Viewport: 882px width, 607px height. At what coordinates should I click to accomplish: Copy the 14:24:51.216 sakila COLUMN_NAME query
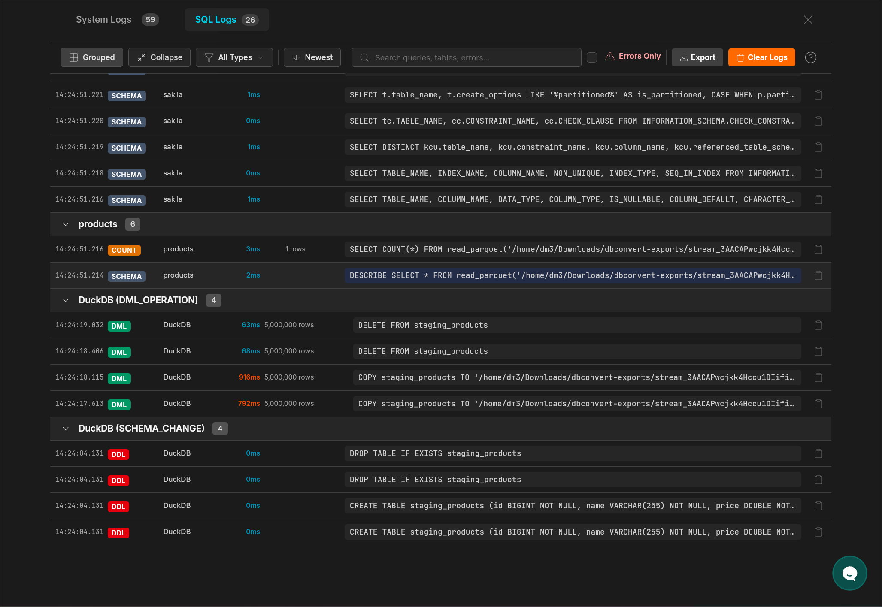pos(818,199)
